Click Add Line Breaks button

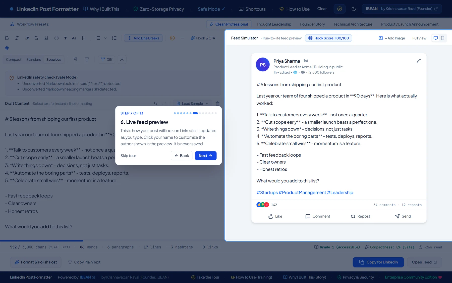(143, 38)
